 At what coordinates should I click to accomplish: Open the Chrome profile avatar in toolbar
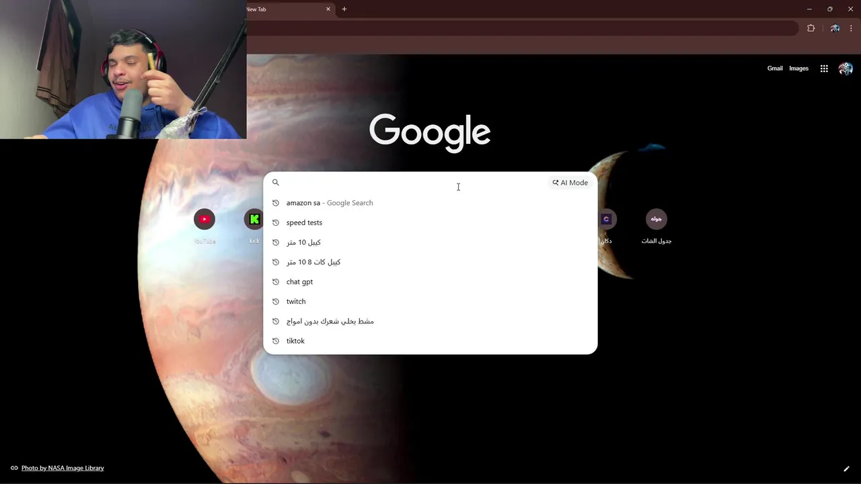835,28
